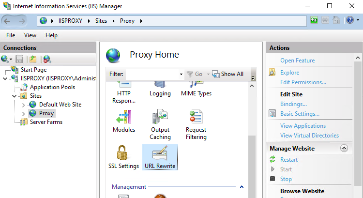
Task: Click the Restart link
Action: (x=289, y=160)
